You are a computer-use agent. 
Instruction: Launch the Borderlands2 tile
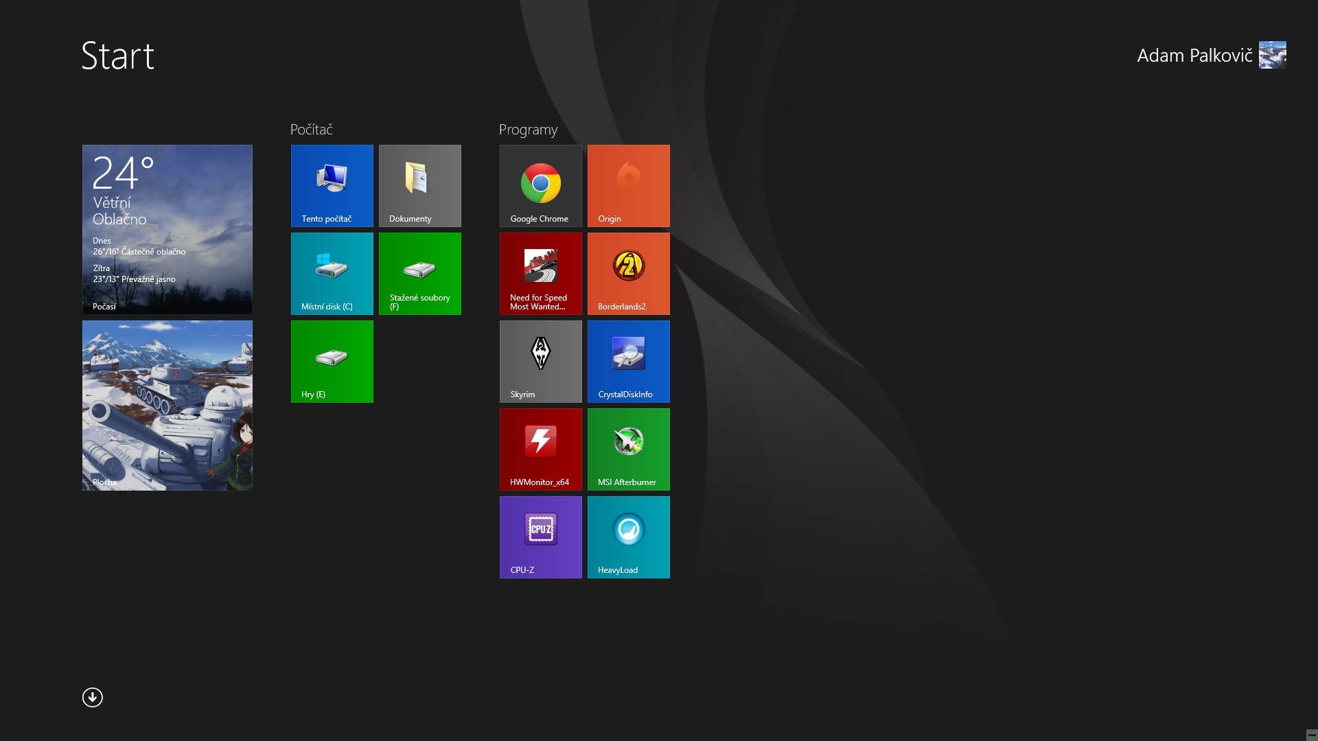click(x=628, y=273)
